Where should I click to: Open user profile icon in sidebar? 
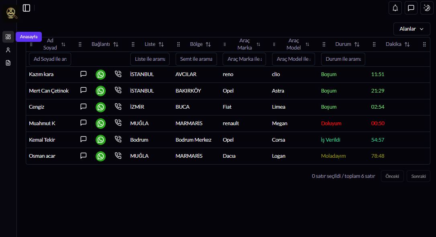8,50
